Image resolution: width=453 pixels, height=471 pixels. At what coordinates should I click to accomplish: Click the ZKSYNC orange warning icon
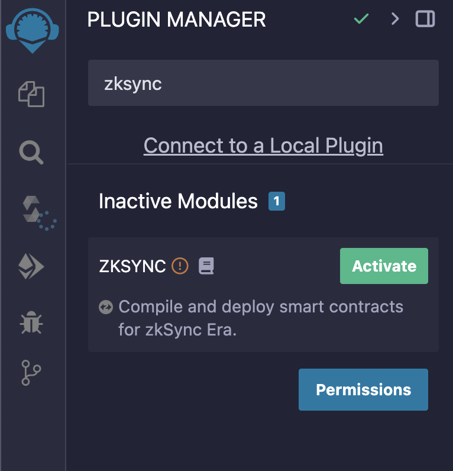click(x=180, y=266)
